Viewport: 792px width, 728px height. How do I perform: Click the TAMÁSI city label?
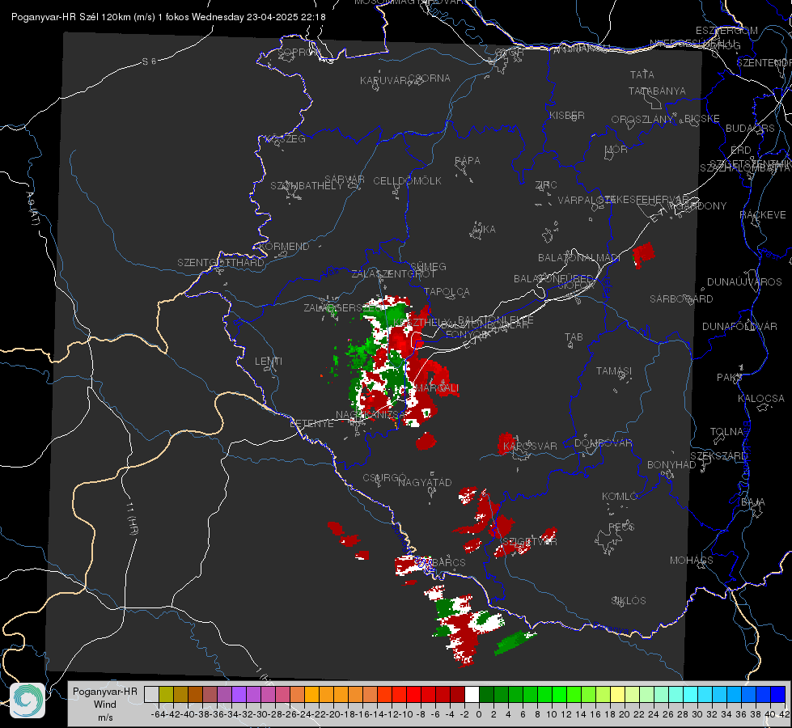[x=614, y=370]
